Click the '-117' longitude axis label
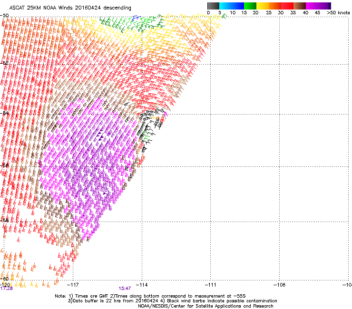Viewport: 352px width, 309px height. point(73,285)
